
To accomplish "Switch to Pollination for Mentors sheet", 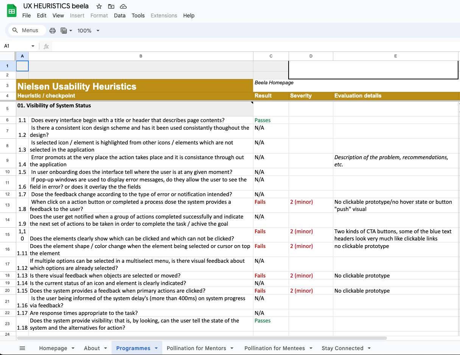I will click(196, 348).
